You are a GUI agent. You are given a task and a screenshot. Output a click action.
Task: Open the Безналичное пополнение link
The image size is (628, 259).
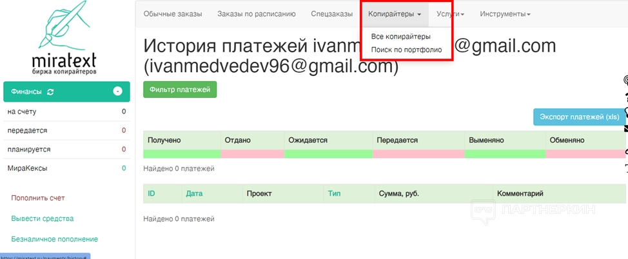click(54, 239)
